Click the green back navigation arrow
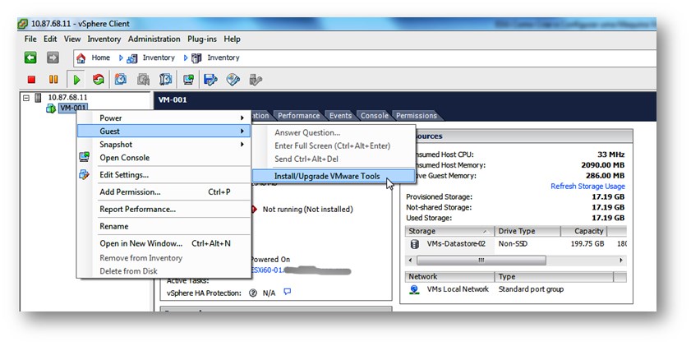The image size is (691, 346). [30, 58]
